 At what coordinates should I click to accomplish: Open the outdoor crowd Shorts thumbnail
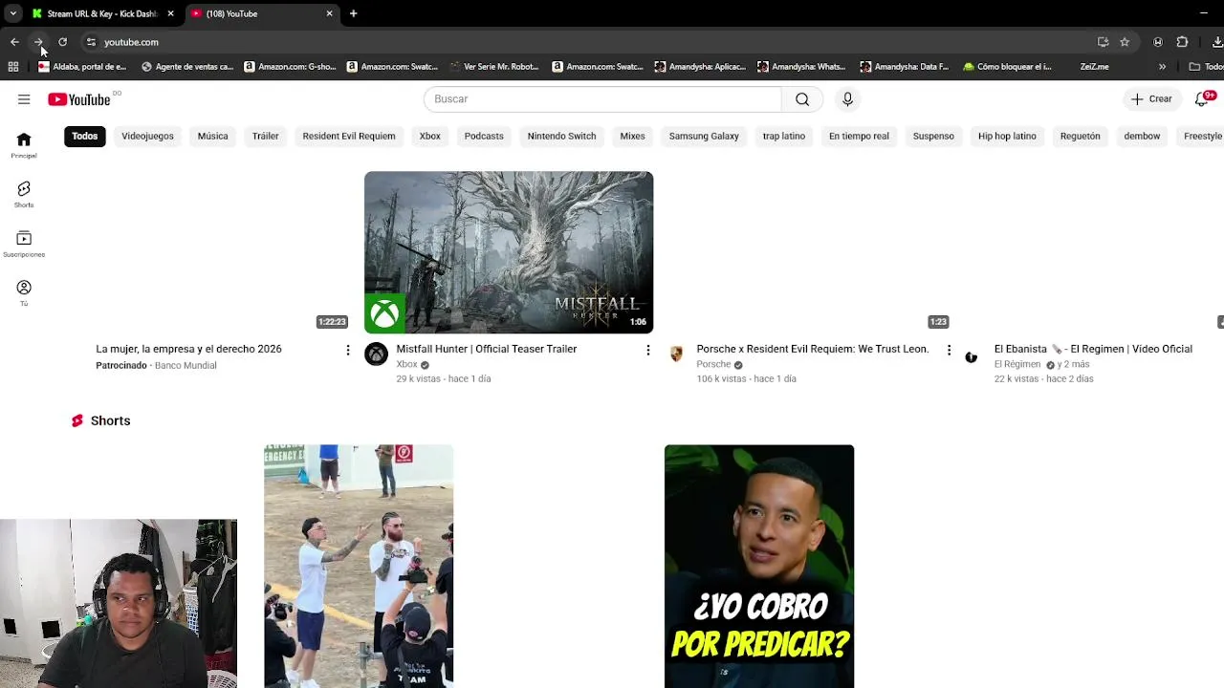pyautogui.click(x=359, y=566)
